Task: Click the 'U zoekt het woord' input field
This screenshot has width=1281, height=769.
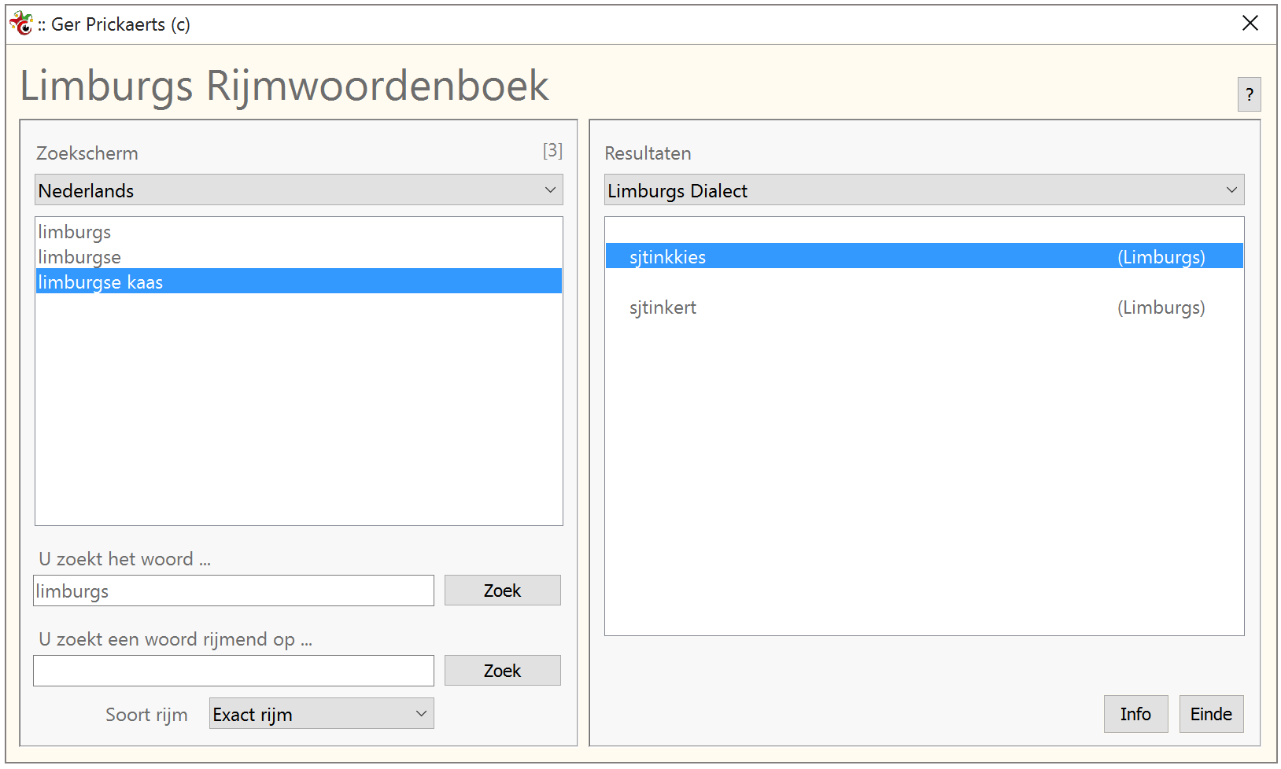Action: tap(234, 591)
